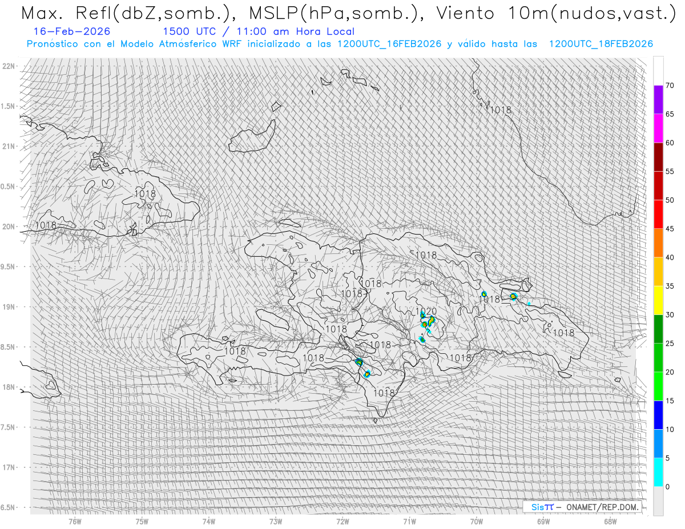The height and width of the screenshot is (529, 685).
Task: Click the magenta 60–65 dBZ colorbar swatch
Action: [x=658, y=128]
